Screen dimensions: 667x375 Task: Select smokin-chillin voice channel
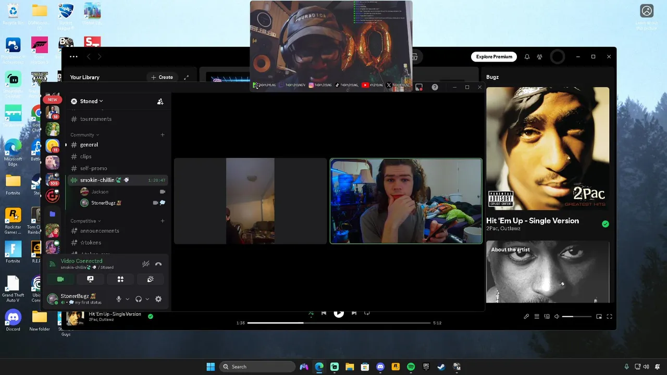(x=117, y=180)
